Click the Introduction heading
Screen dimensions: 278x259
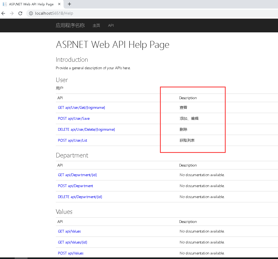click(72, 60)
